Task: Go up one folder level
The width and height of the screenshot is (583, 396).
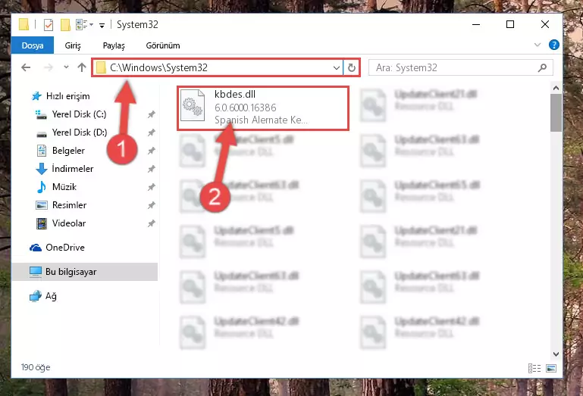Action: [81, 67]
